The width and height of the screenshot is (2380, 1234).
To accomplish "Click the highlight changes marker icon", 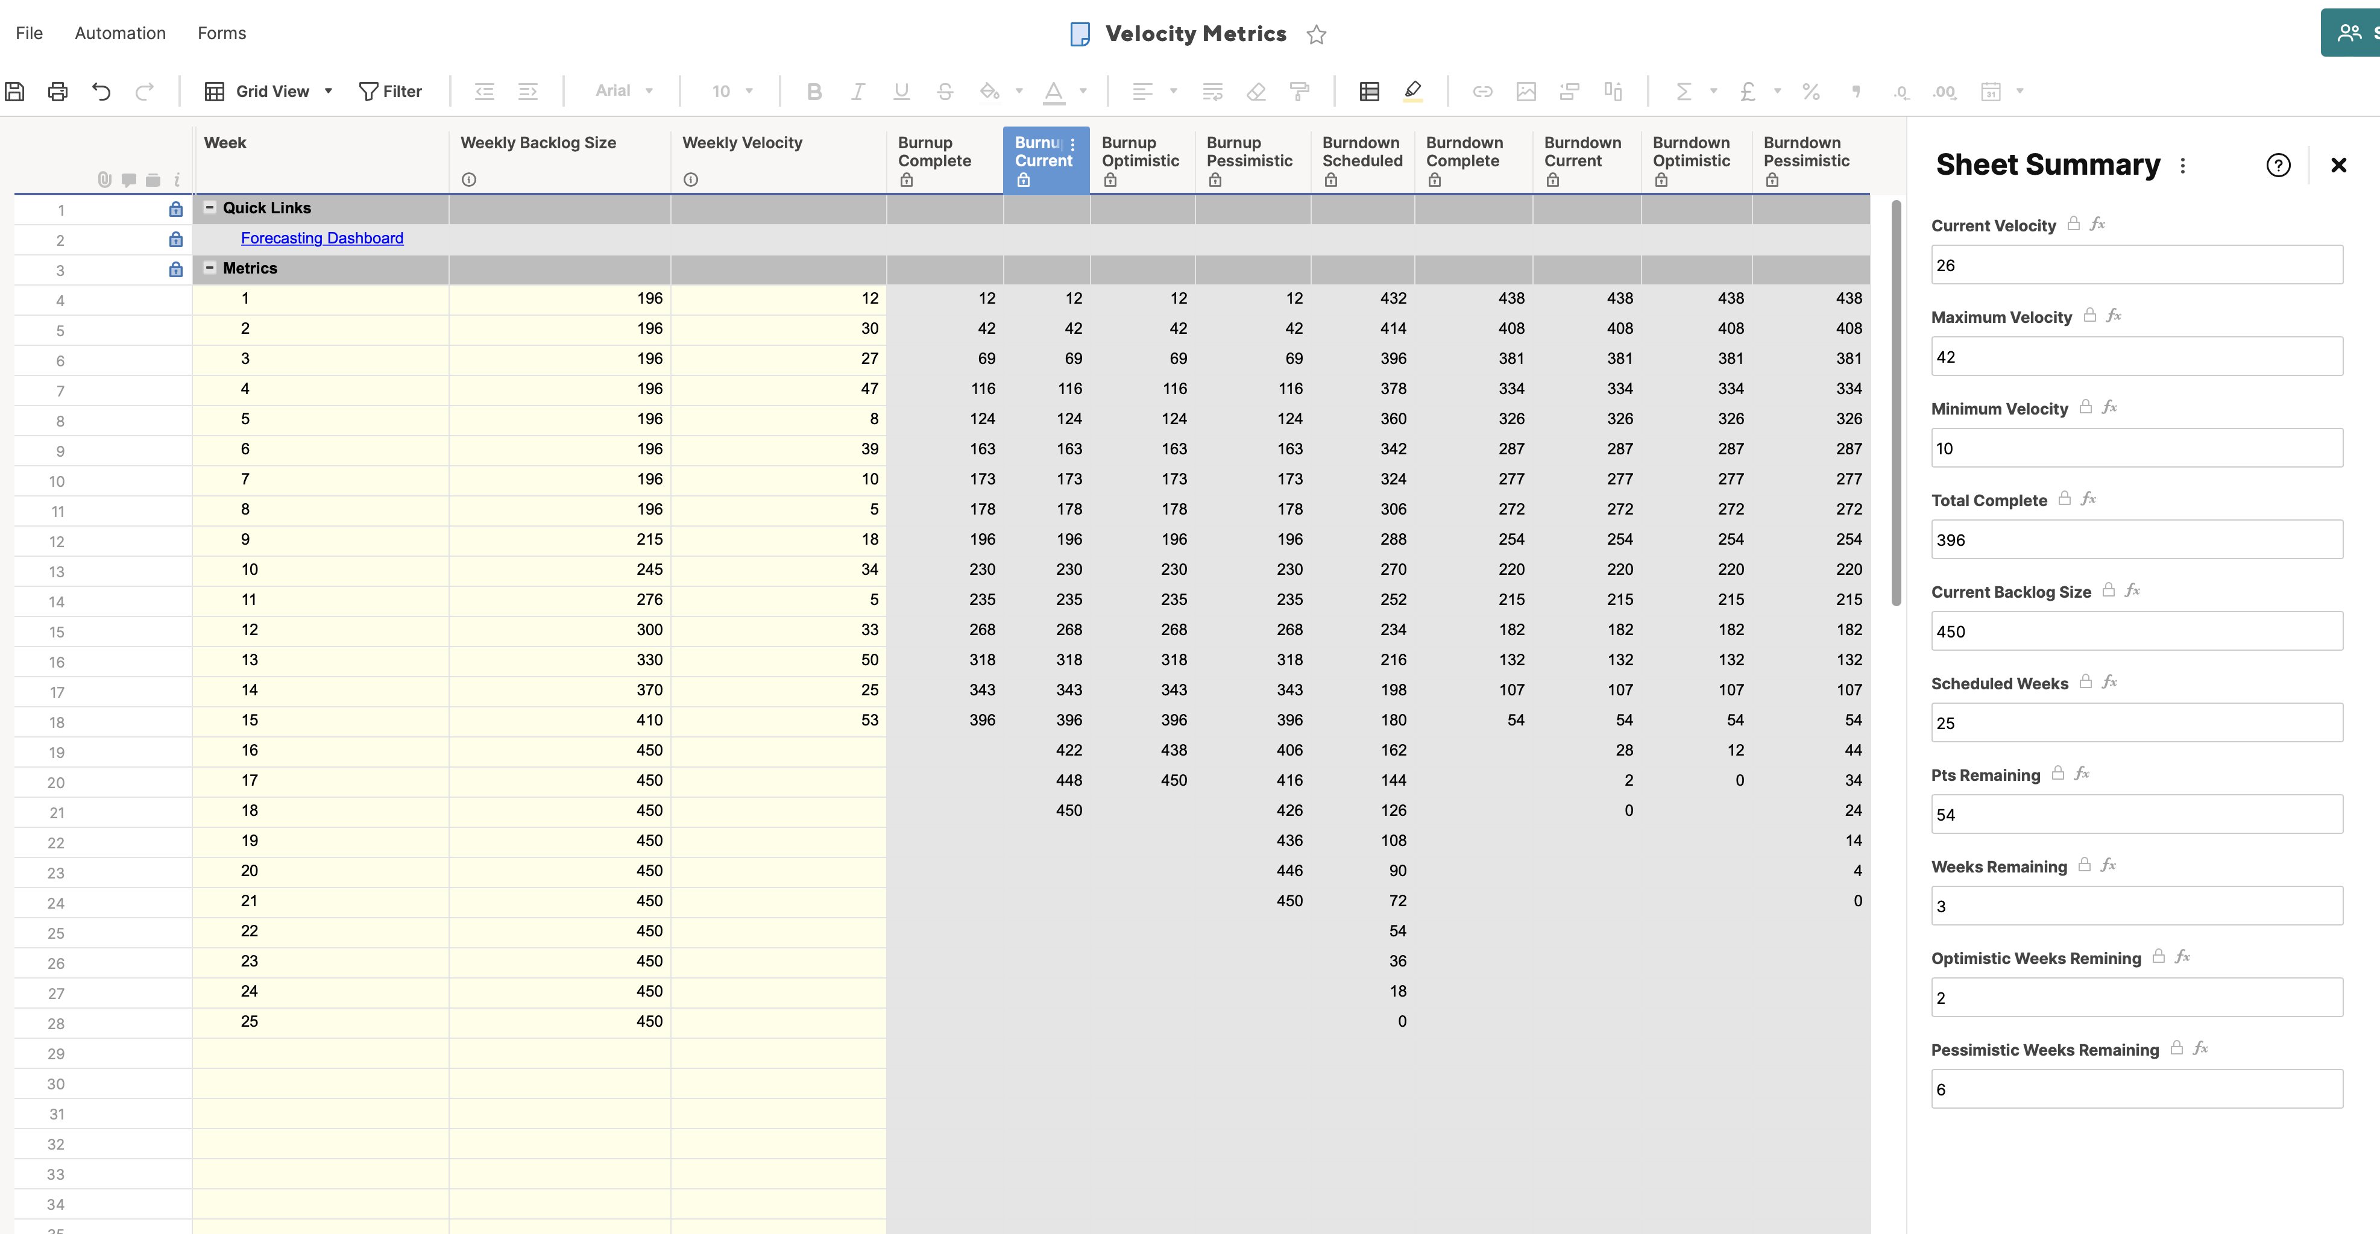I will pyautogui.click(x=1412, y=92).
